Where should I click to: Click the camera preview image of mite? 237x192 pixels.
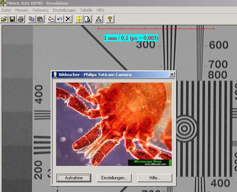(x=114, y=124)
